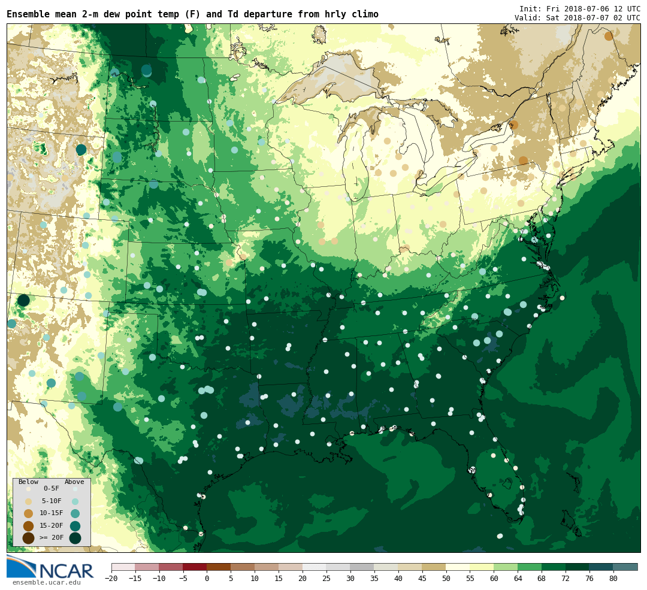
Task: Select the colorbar swatch above 80
Action: tap(625, 567)
